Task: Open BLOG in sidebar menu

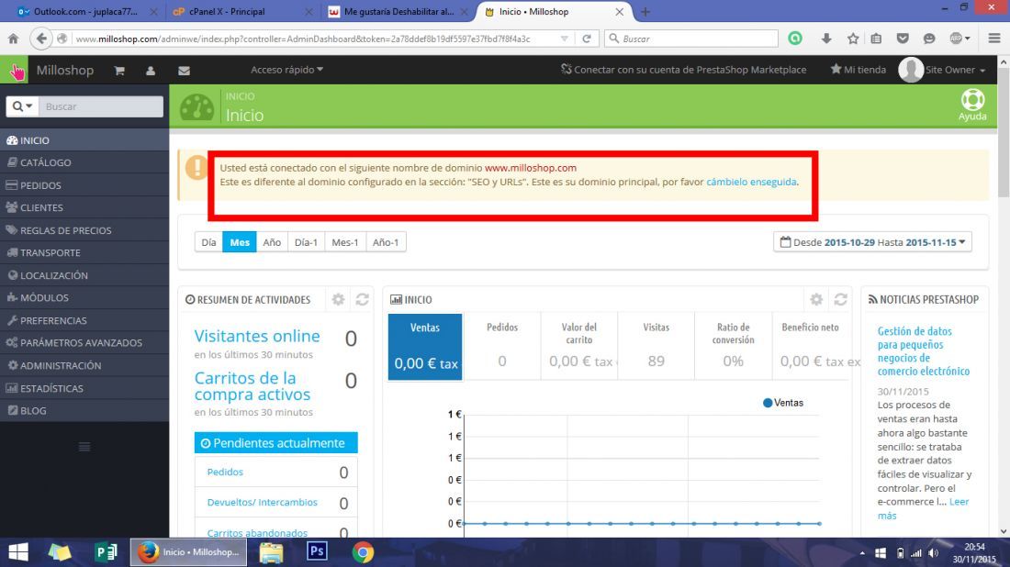Action: pyautogui.click(x=84, y=411)
